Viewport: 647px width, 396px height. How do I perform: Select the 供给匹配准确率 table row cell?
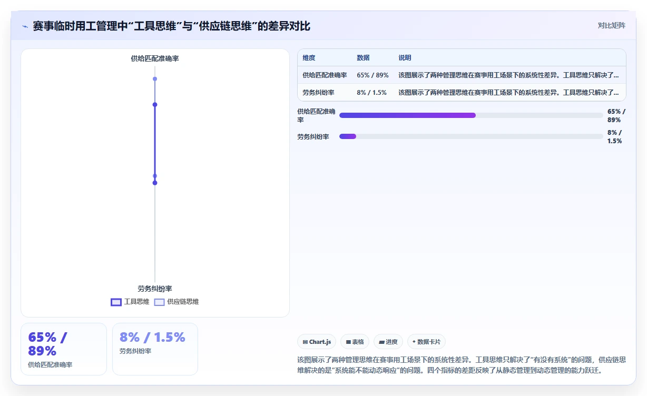325,75
